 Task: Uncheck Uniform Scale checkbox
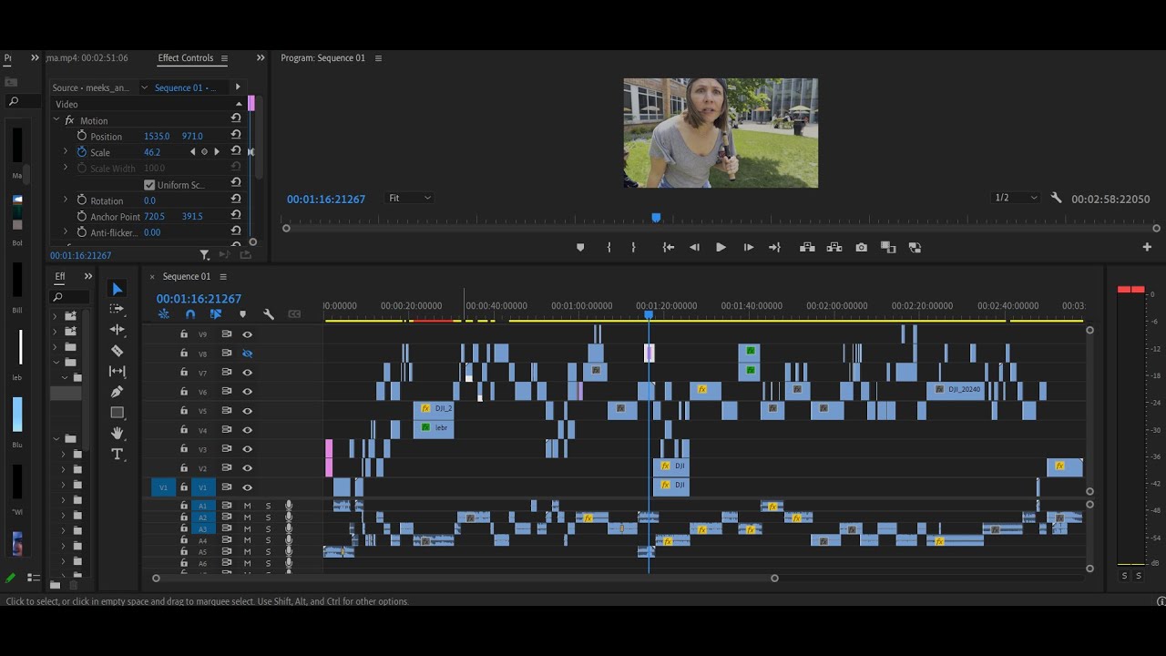[x=149, y=185]
